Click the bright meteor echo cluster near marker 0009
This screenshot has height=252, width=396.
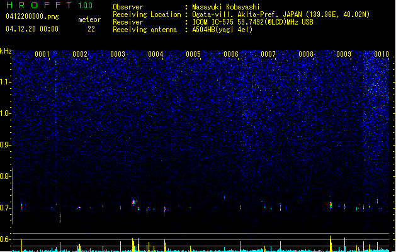point(331,205)
